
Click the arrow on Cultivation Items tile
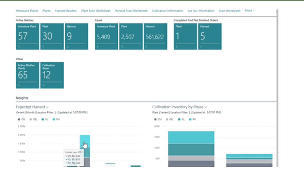click(x=42, y=85)
